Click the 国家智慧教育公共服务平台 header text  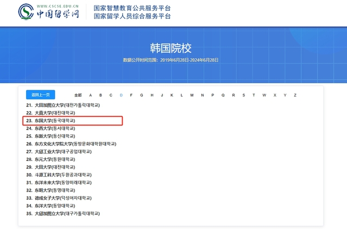(x=132, y=8)
